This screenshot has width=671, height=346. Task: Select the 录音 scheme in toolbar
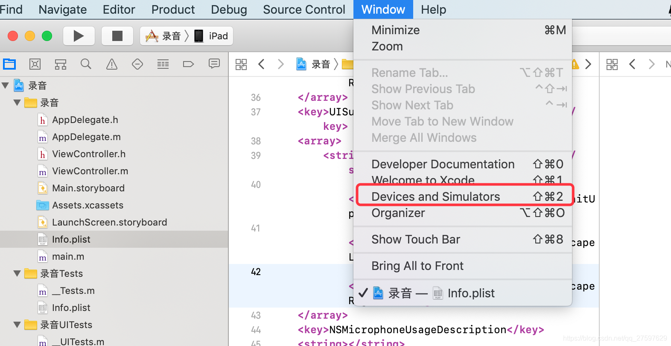tap(163, 36)
